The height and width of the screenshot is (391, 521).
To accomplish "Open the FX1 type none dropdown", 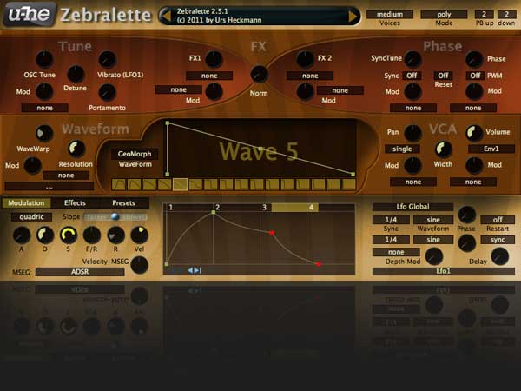I will 209,76.
